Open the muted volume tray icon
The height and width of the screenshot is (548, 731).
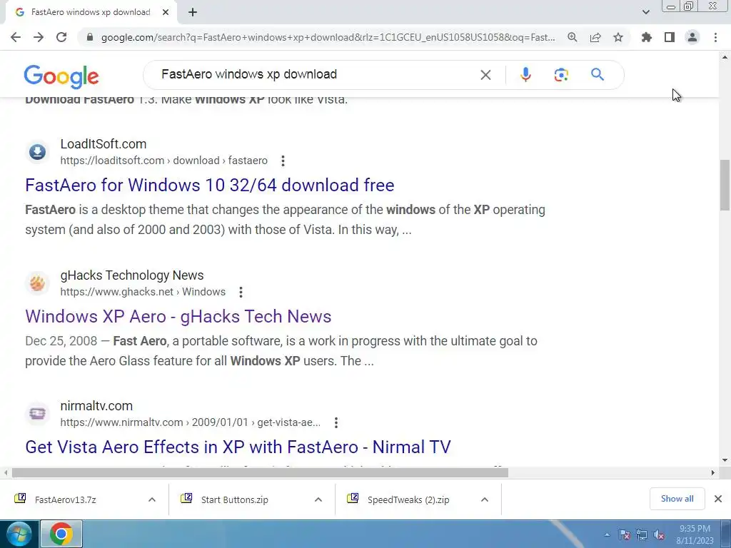[659, 534]
